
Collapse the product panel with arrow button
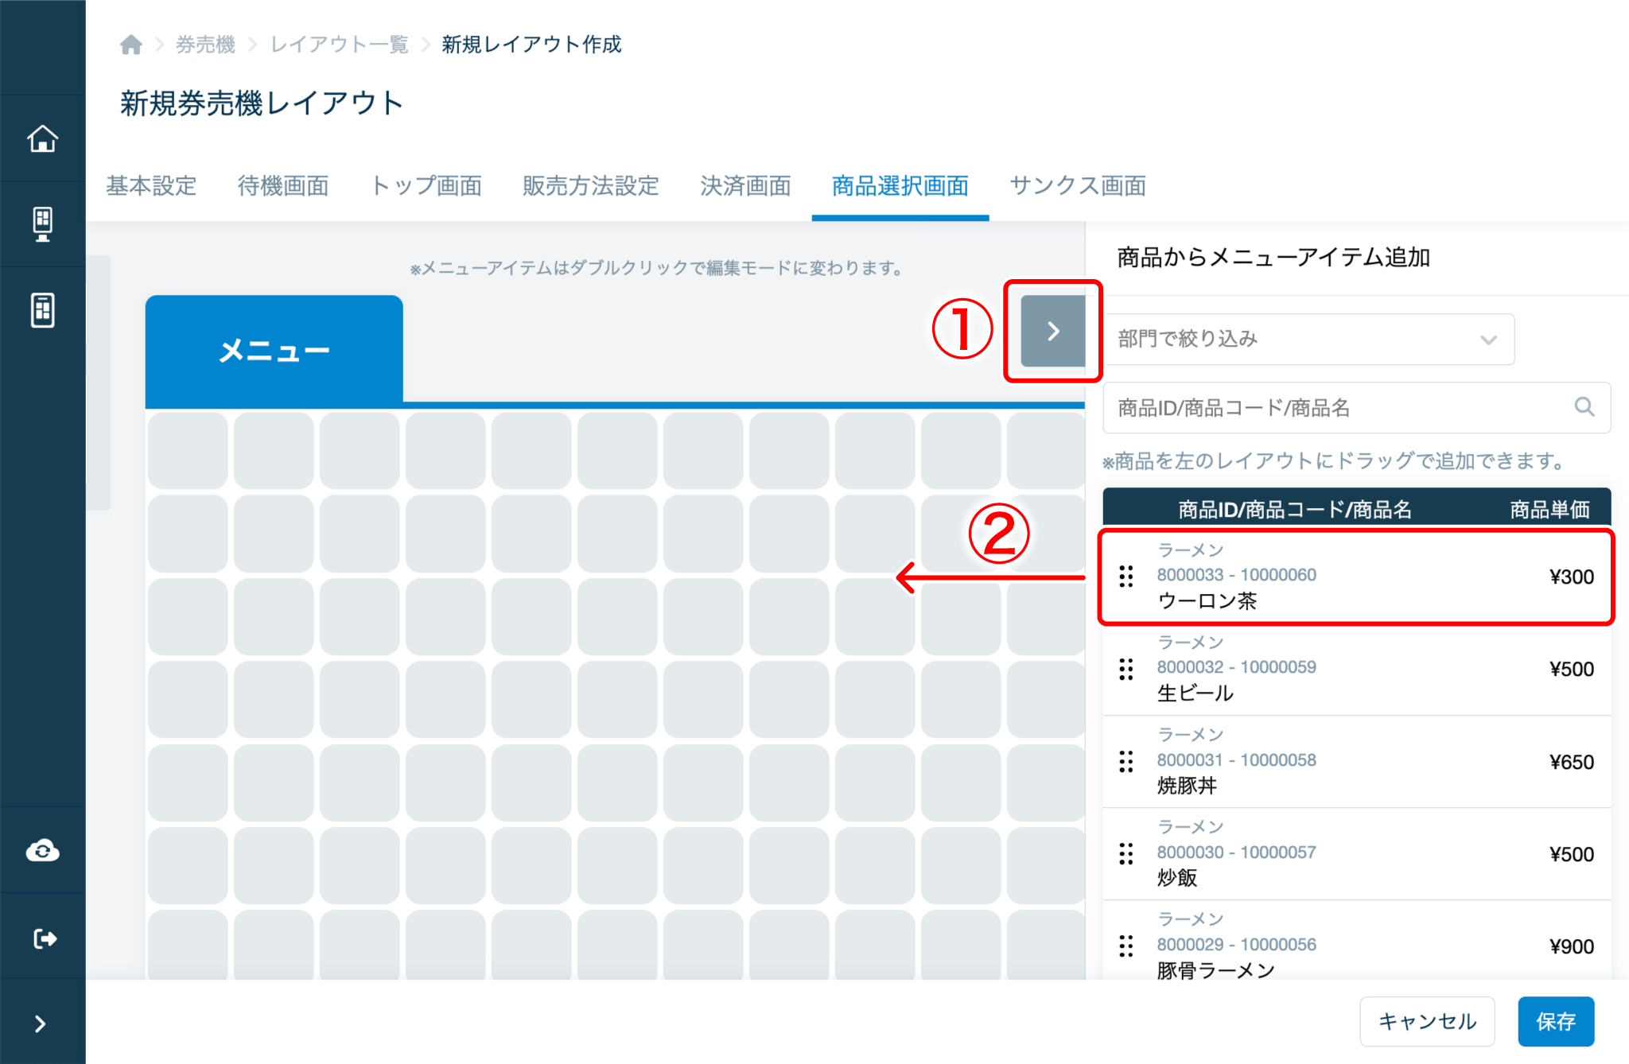point(1052,331)
